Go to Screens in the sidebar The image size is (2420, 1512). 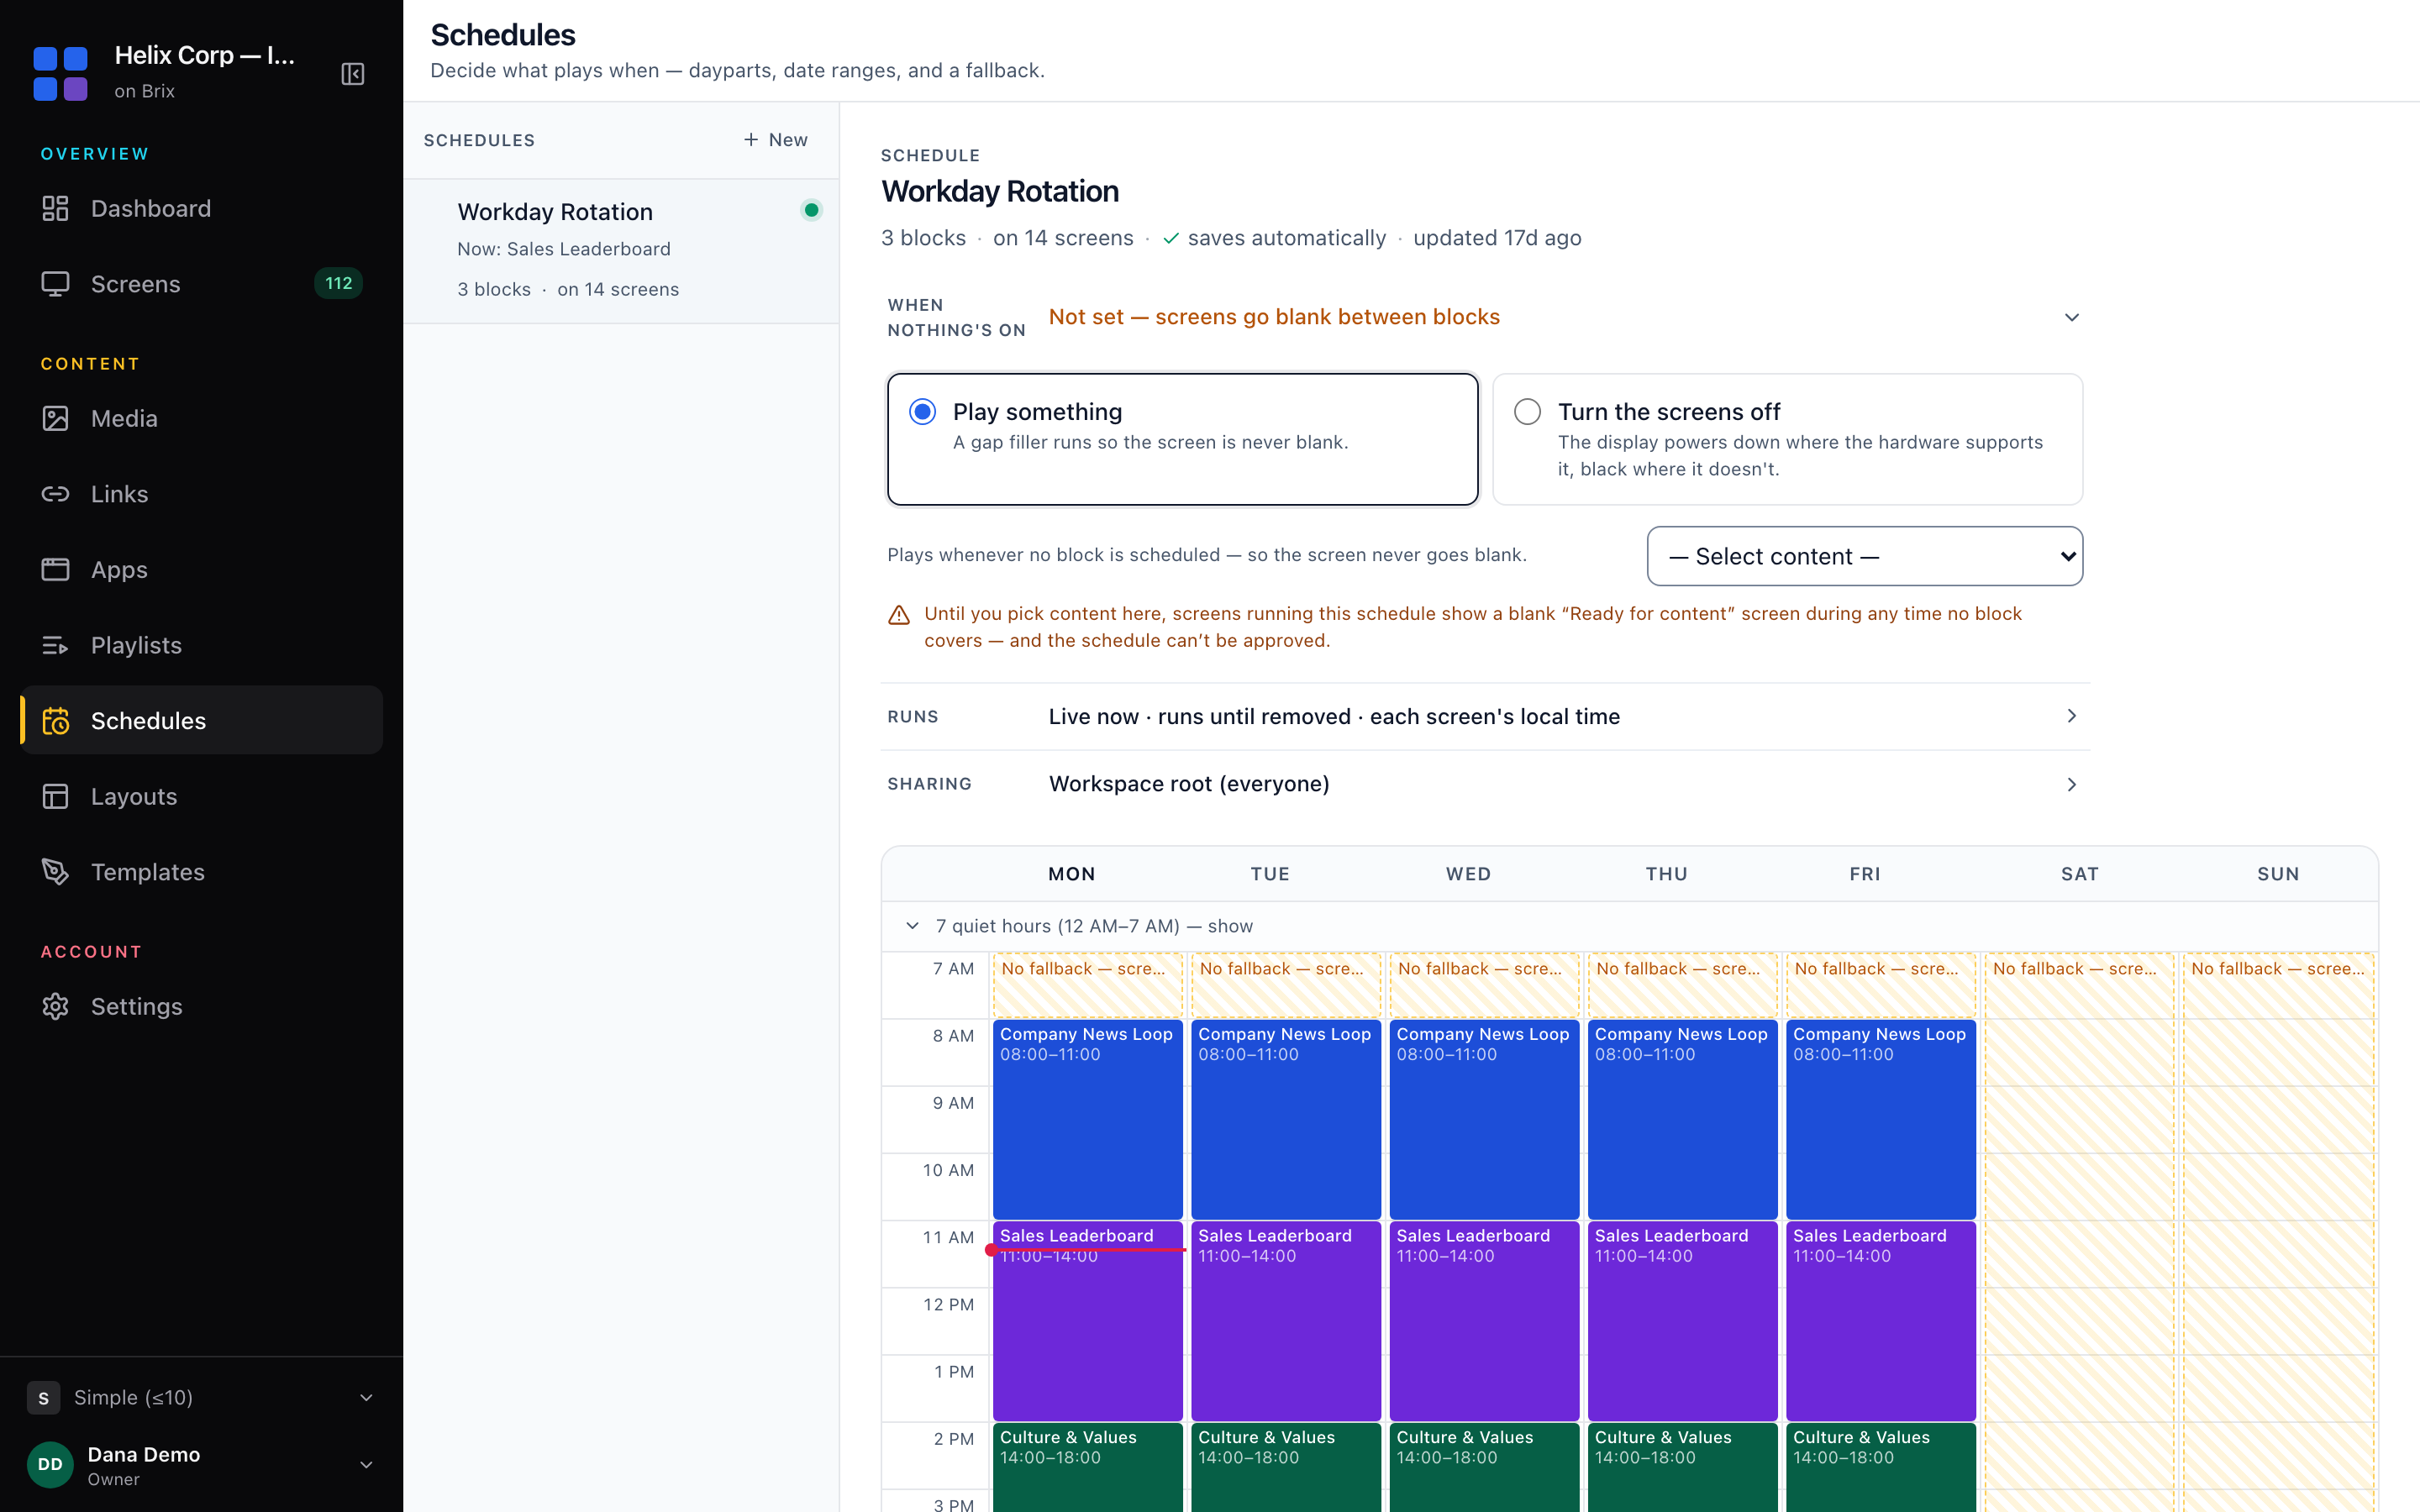pyautogui.click(x=201, y=284)
